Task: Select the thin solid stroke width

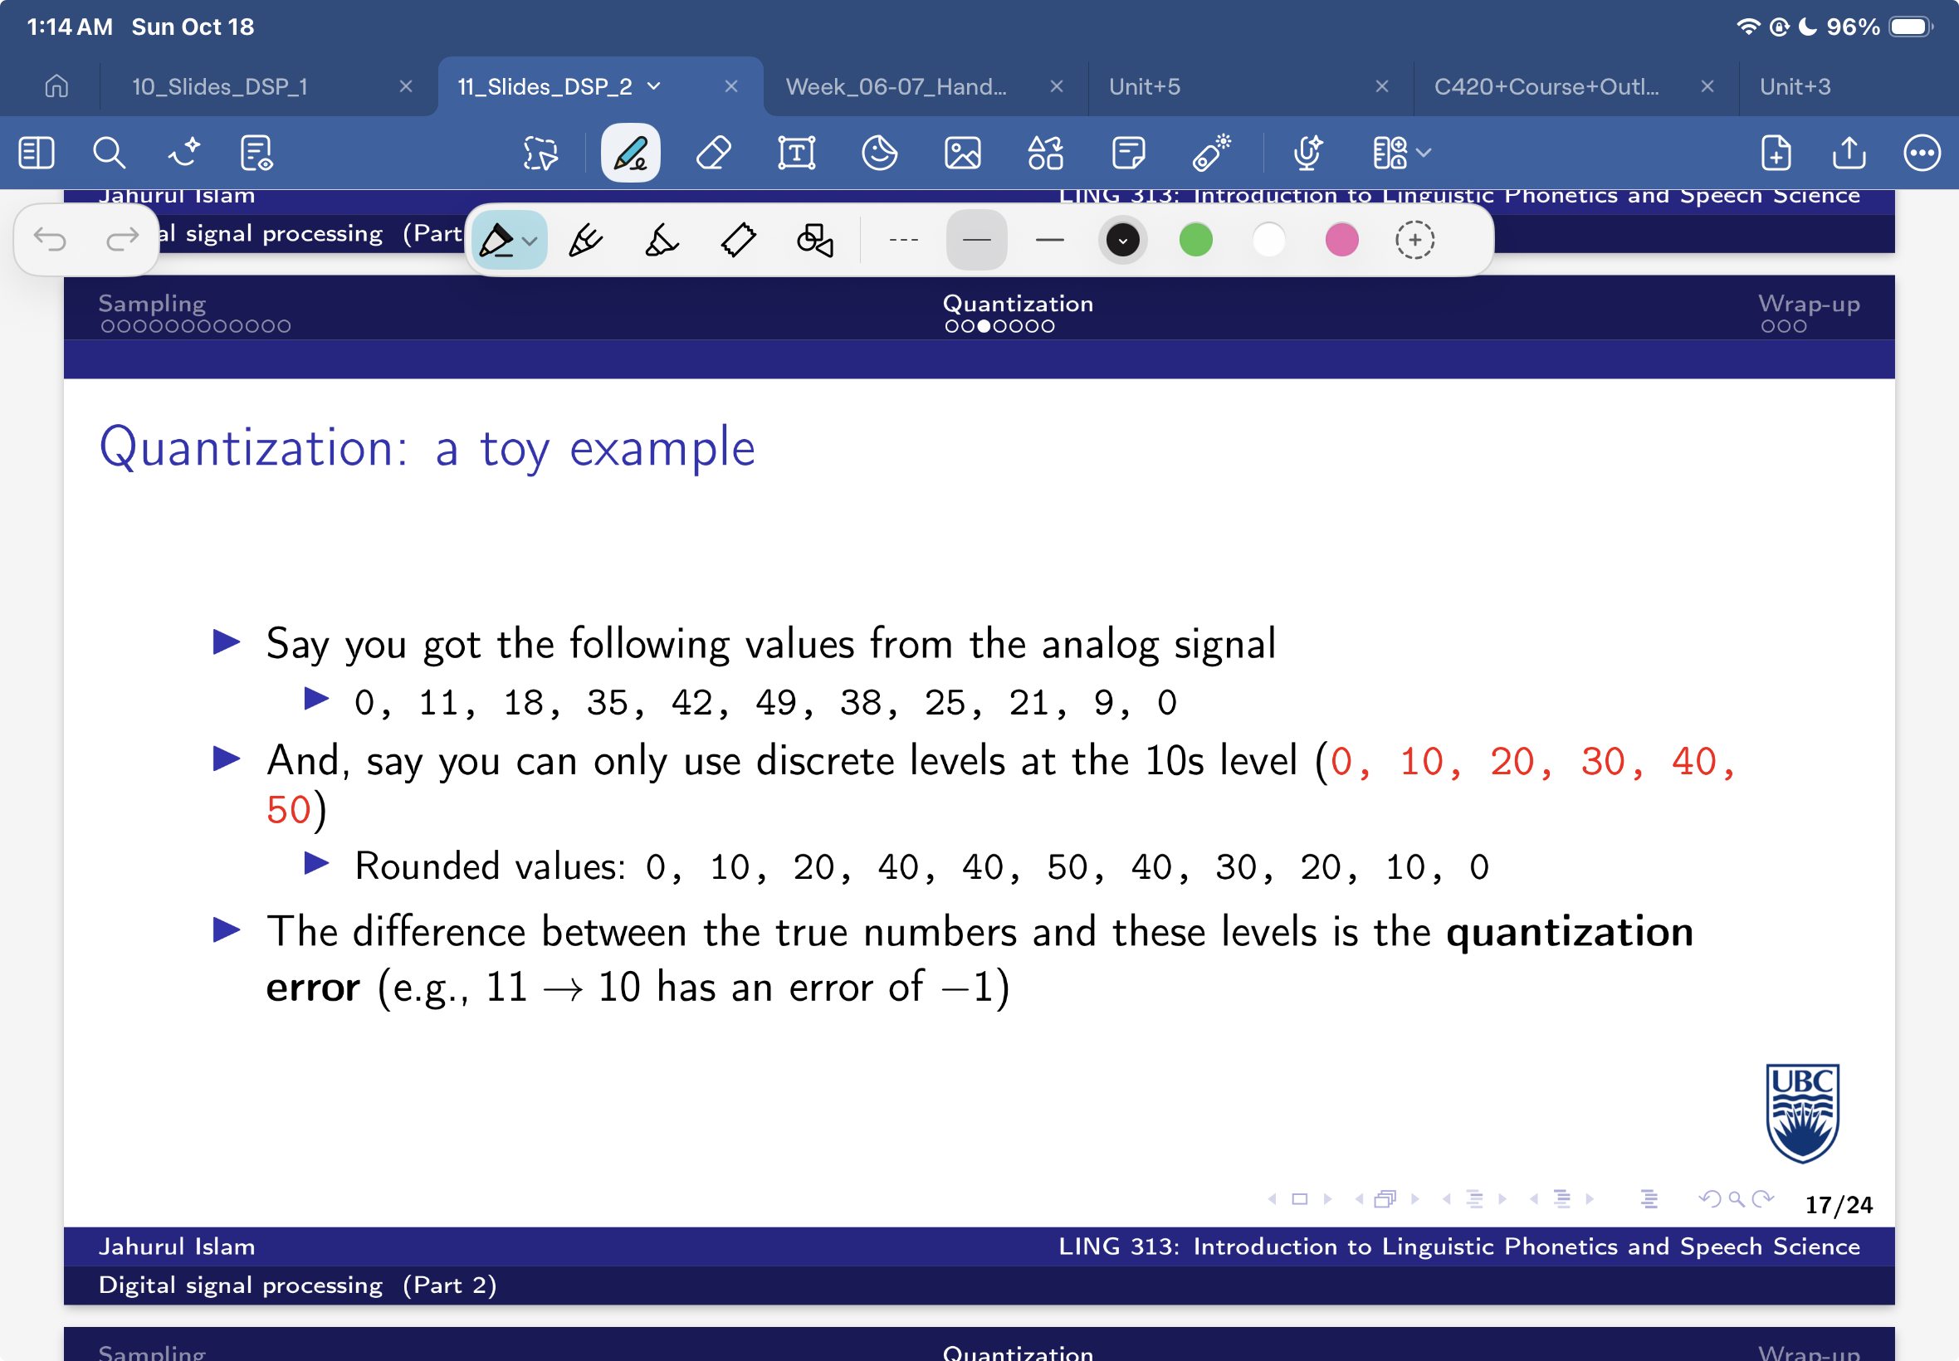Action: pyautogui.click(x=976, y=241)
